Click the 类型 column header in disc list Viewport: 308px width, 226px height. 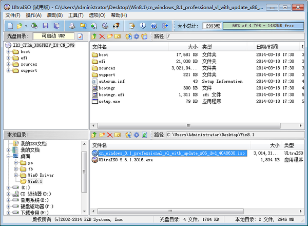(x=223, y=47)
